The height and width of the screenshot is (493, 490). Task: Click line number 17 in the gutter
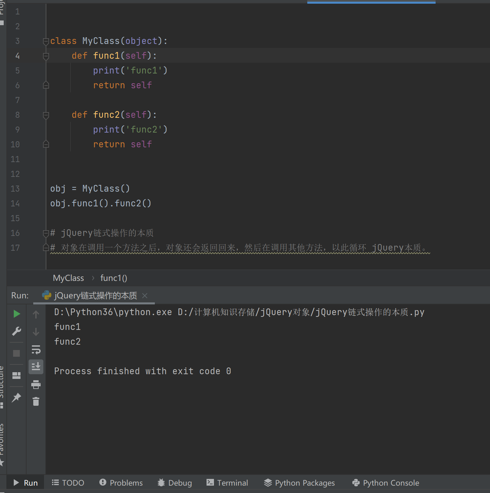pyautogui.click(x=15, y=248)
